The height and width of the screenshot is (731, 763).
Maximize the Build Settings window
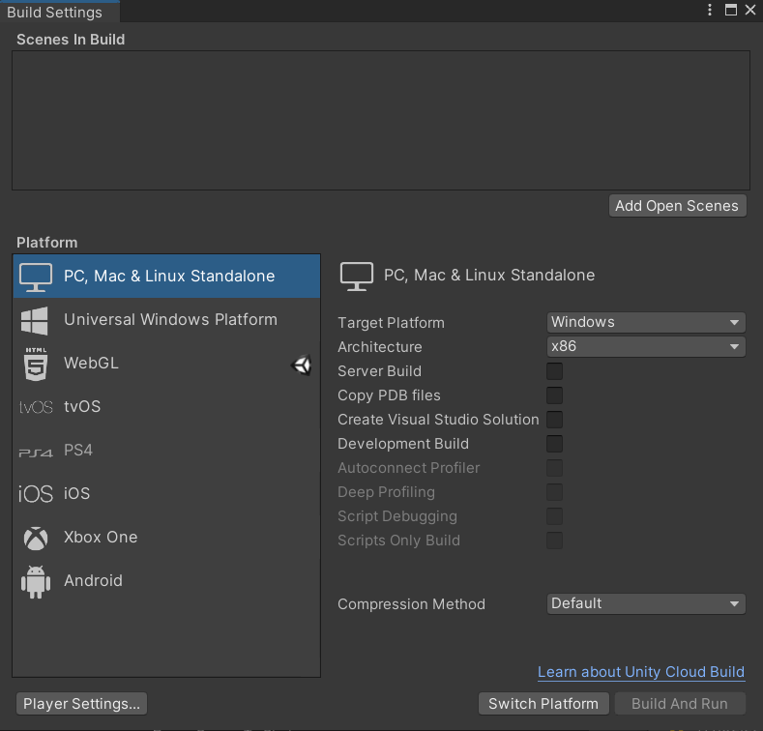click(731, 10)
